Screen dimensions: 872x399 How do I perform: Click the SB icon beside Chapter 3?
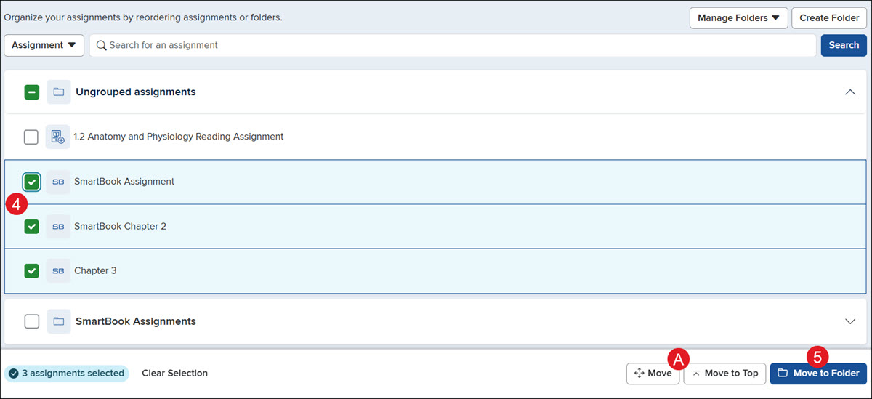pos(59,271)
